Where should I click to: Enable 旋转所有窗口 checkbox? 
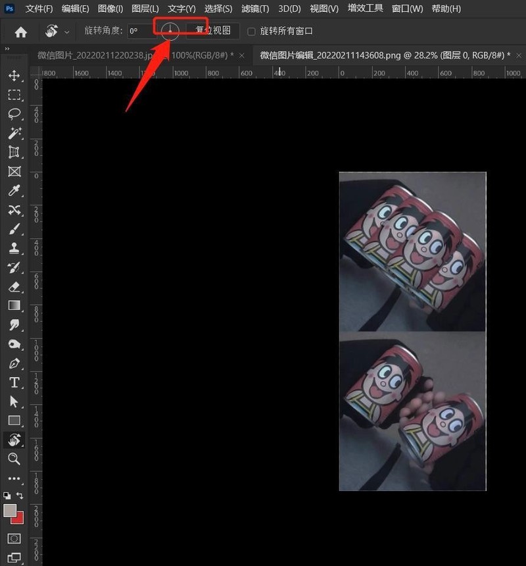[x=251, y=32]
